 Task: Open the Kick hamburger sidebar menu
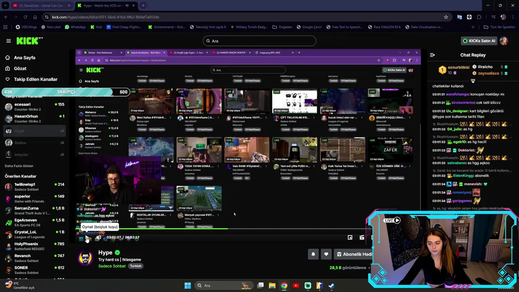pyautogui.click(x=9, y=41)
